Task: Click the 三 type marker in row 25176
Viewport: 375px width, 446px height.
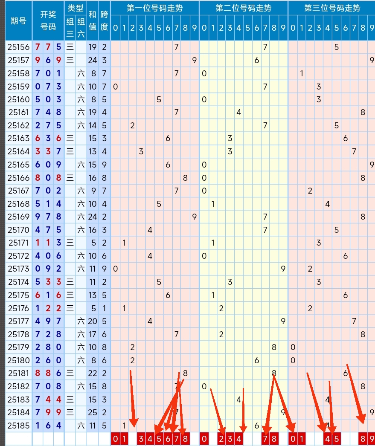Action: (70, 308)
